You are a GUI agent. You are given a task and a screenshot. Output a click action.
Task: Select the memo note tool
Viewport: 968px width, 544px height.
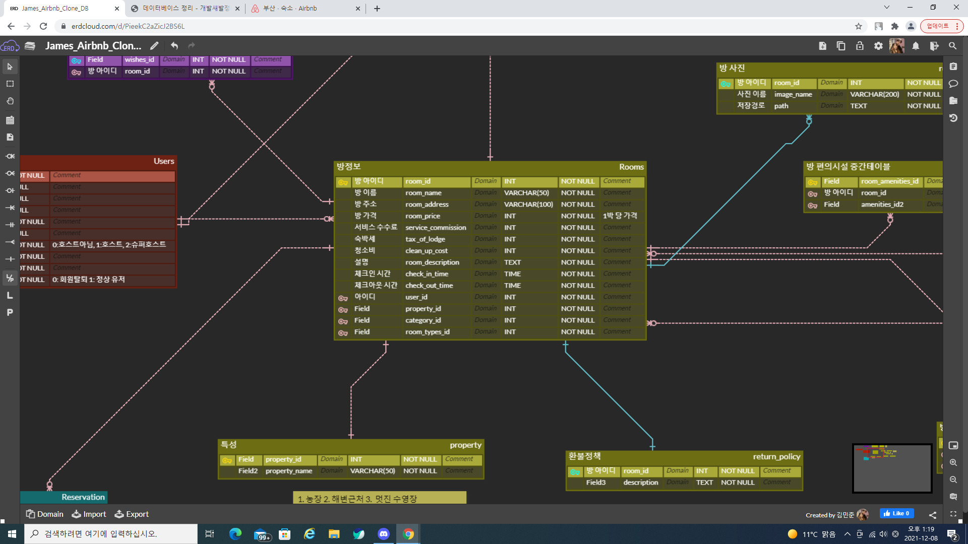pyautogui.click(x=10, y=137)
